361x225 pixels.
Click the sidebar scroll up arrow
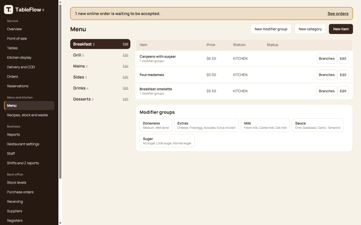tap(60, 2)
